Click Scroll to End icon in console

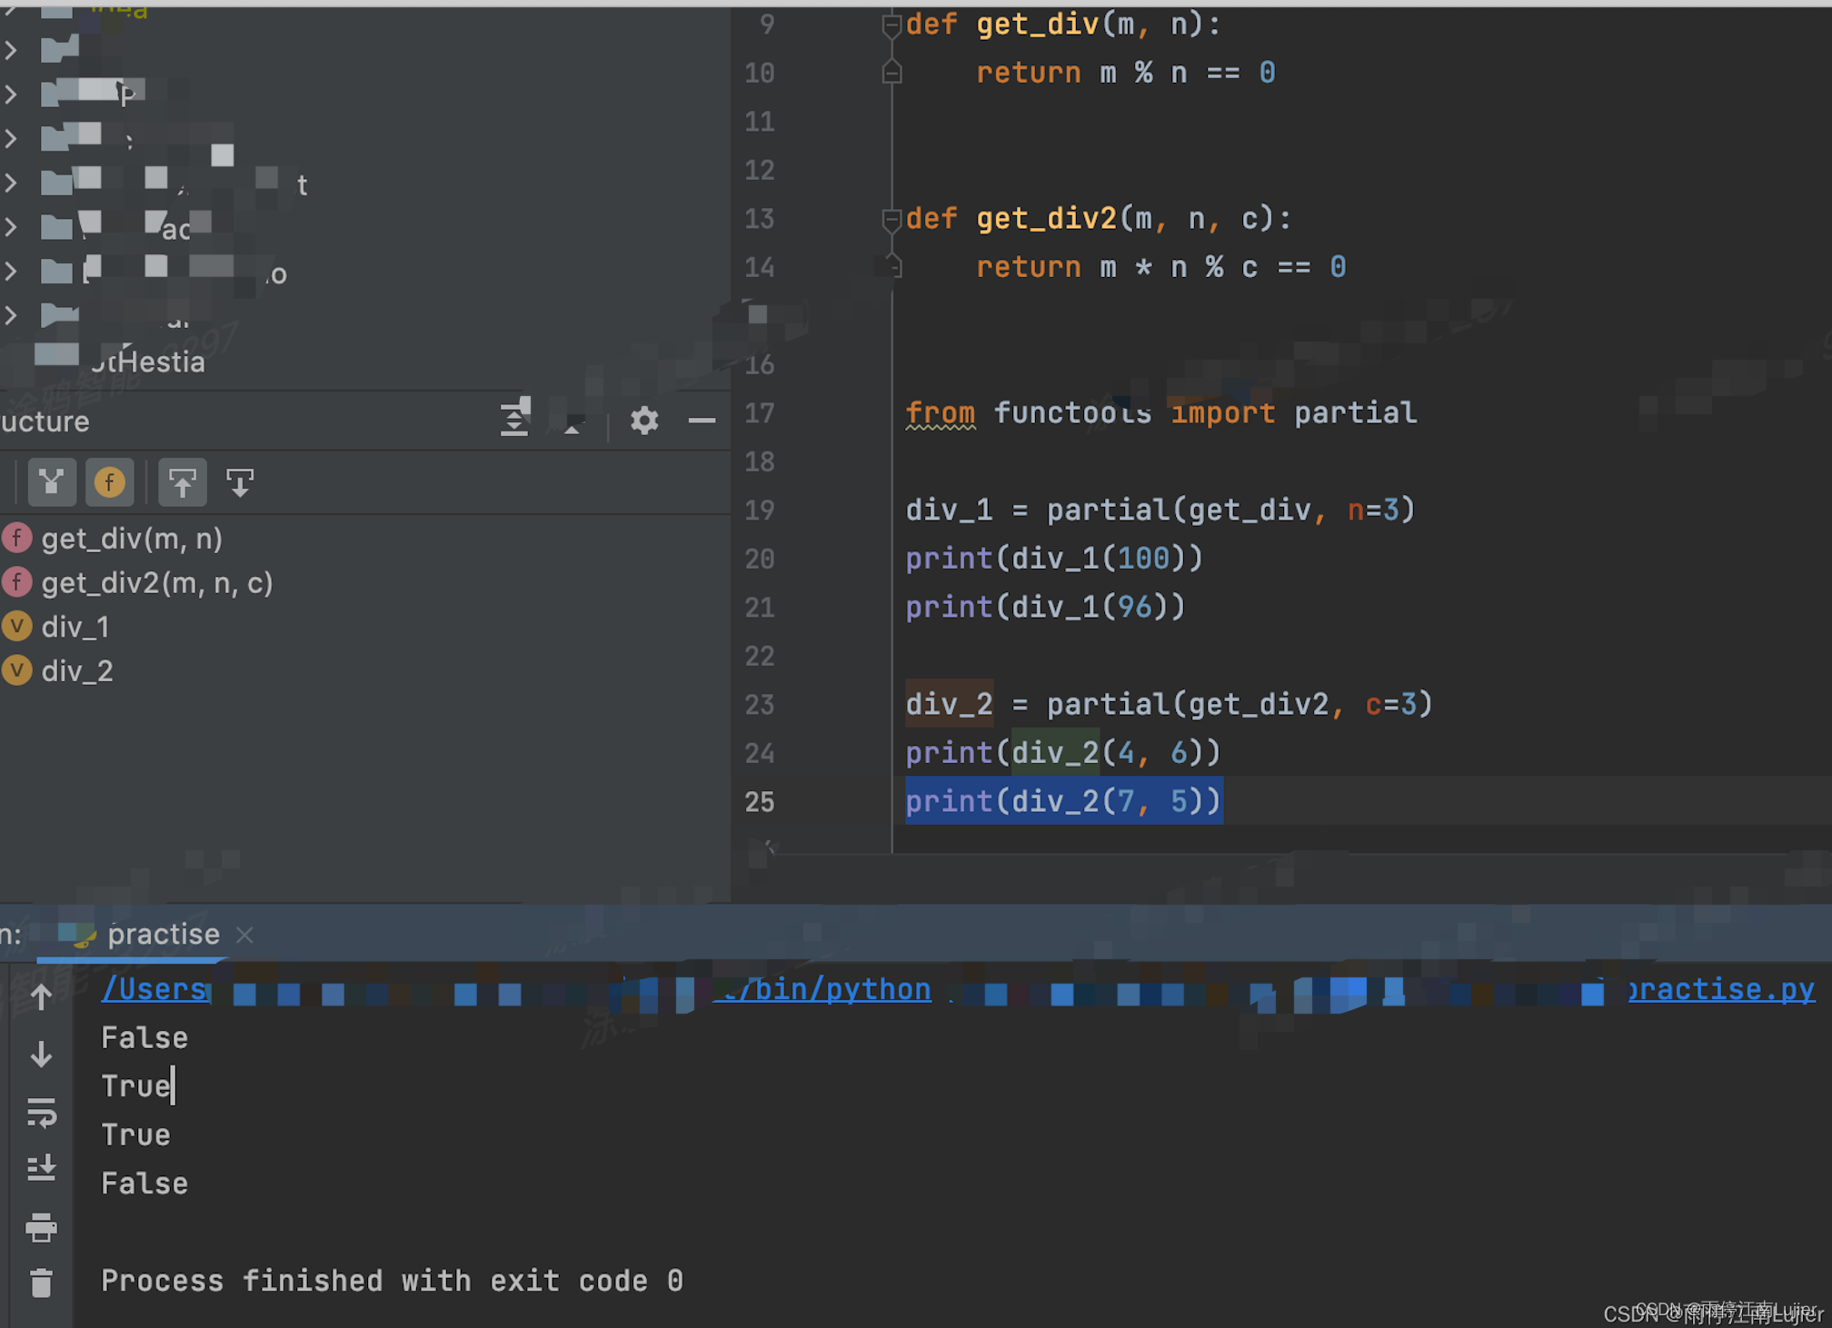click(41, 1168)
